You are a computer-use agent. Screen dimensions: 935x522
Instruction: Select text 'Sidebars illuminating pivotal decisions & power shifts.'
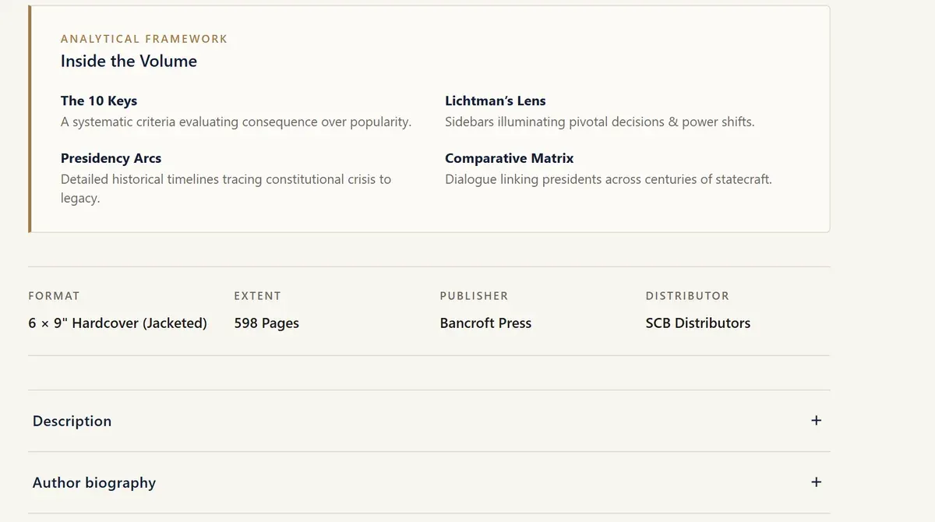[x=600, y=122]
